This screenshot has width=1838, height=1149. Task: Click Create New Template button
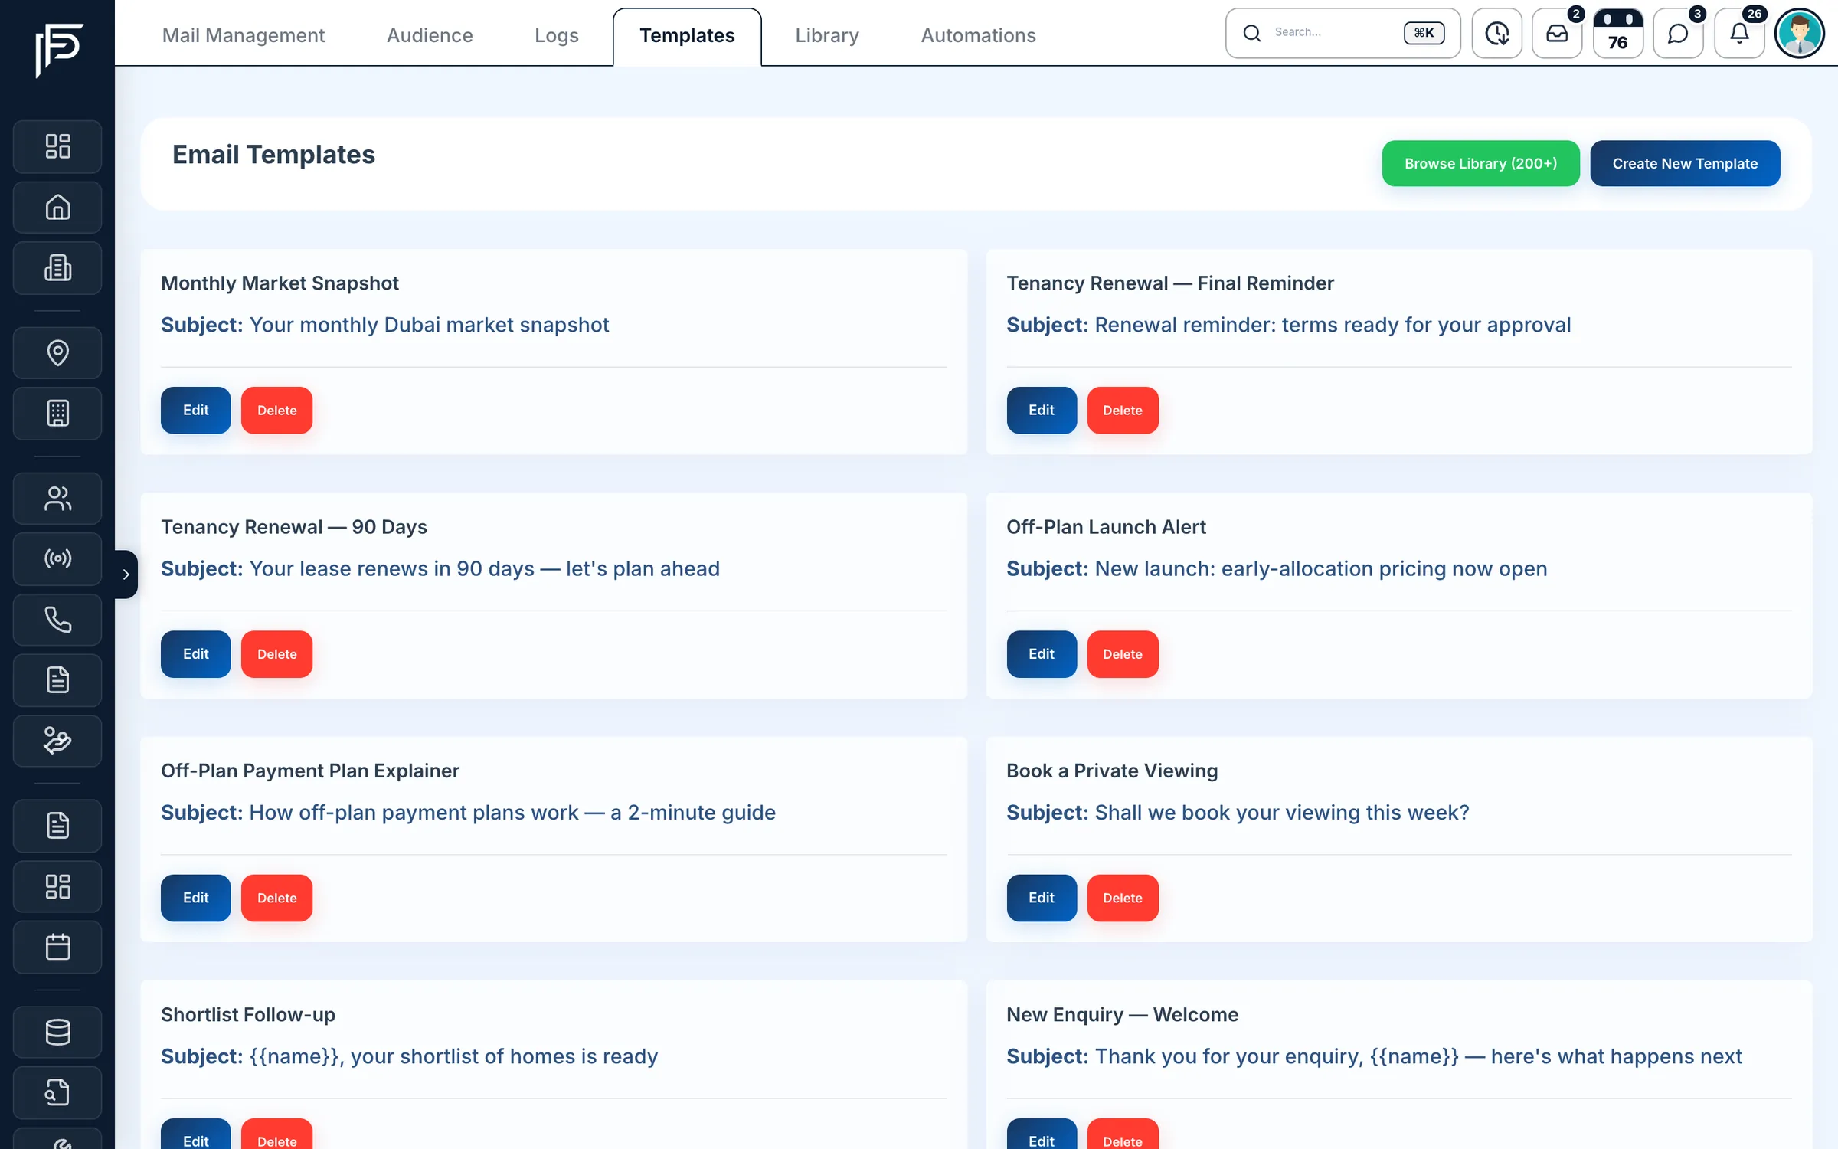[1685, 163]
